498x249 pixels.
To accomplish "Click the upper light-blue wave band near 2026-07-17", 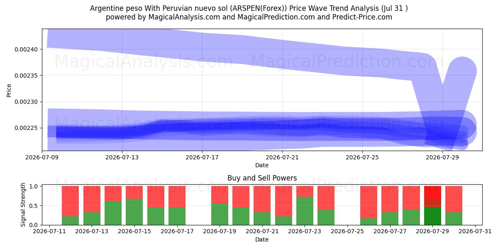I will click(202, 47).
